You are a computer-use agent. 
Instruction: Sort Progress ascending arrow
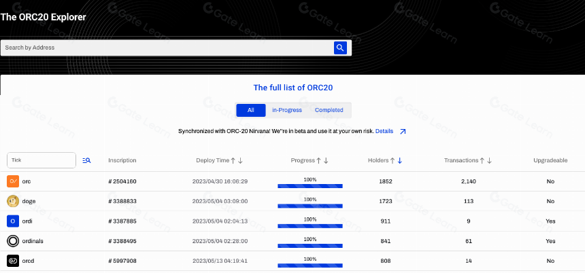(x=318, y=160)
